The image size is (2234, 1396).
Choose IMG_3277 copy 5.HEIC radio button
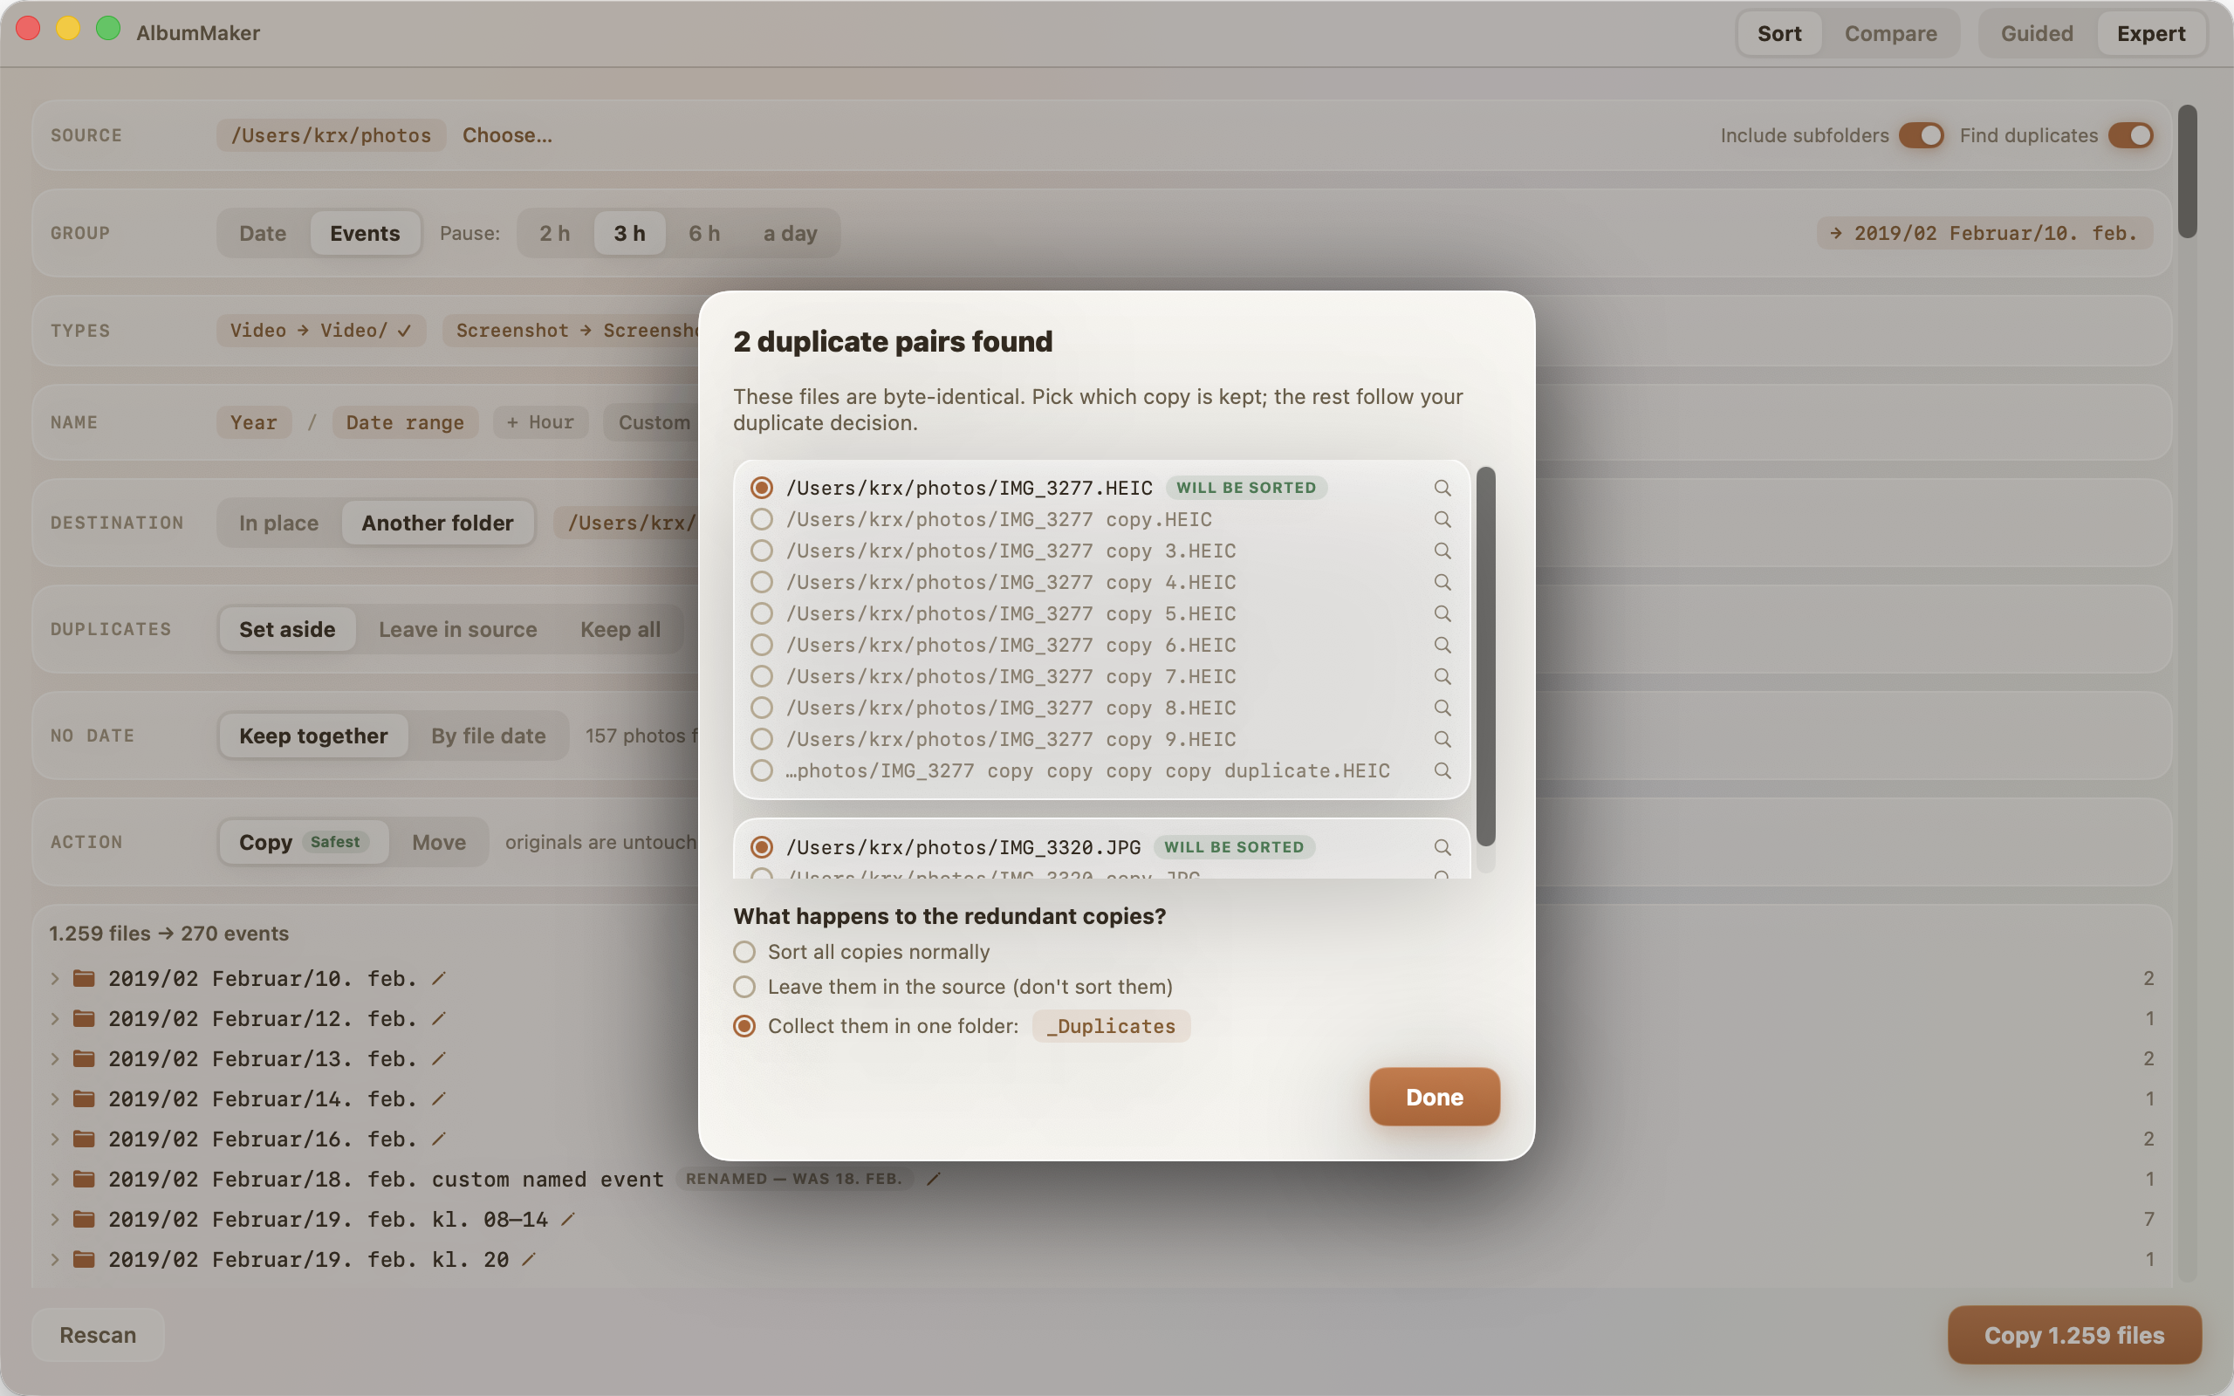[762, 613]
